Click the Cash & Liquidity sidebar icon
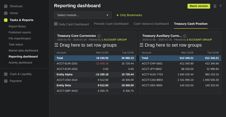The image size is (226, 117). point(6,74)
